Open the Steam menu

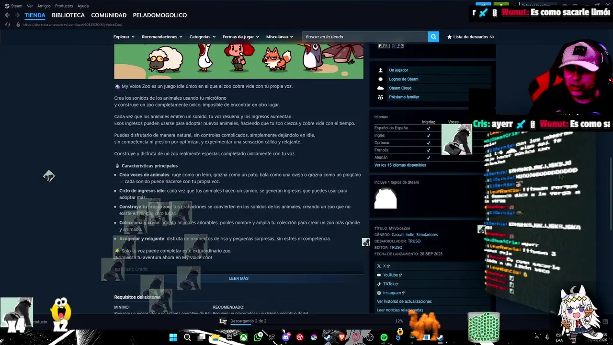point(13,6)
